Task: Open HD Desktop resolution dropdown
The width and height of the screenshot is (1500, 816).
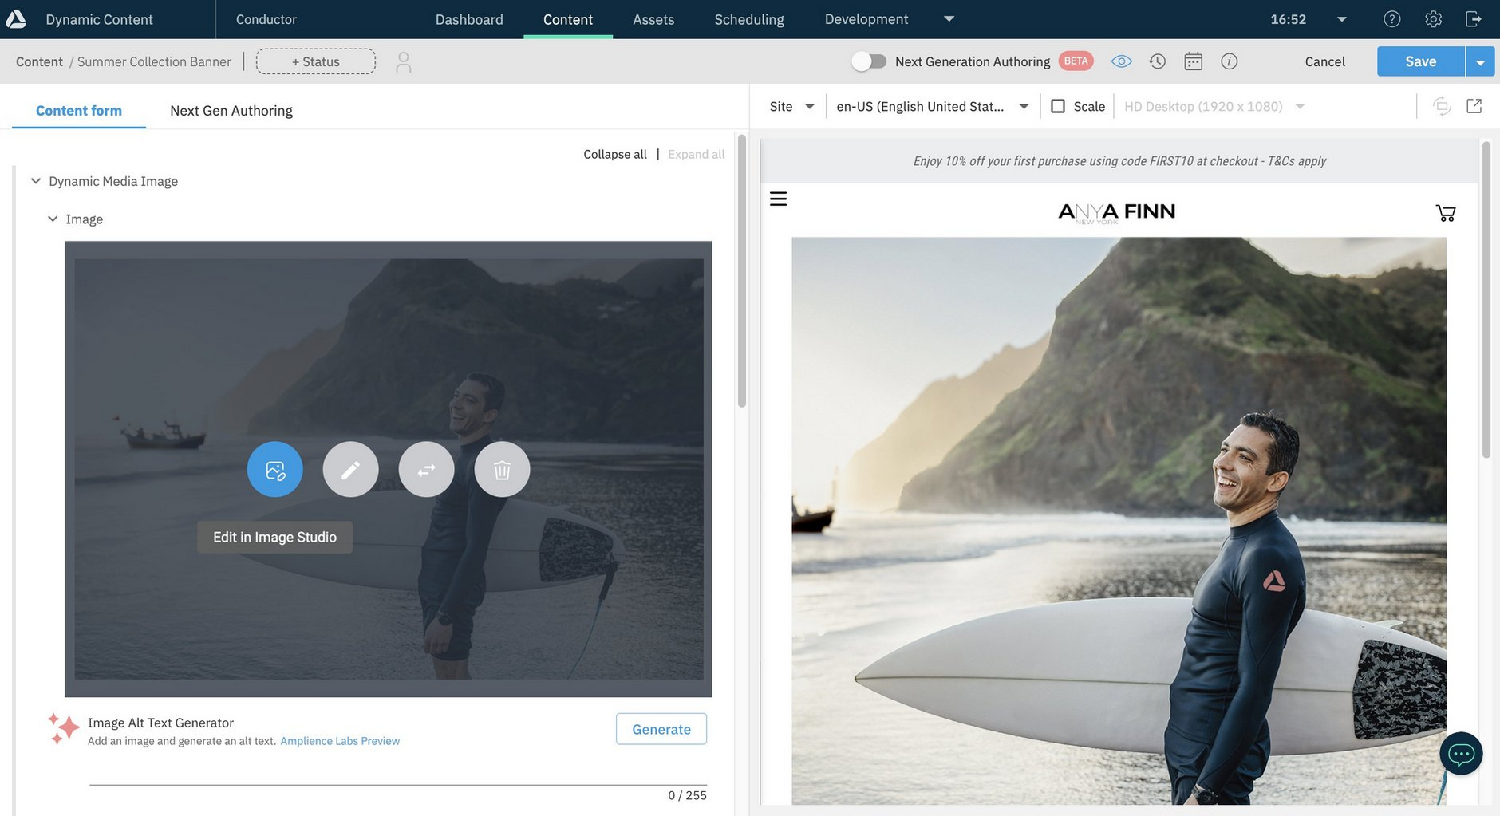Action: point(1214,106)
